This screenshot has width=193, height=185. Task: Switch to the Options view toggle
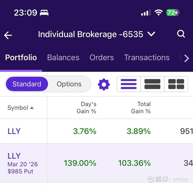click(69, 84)
